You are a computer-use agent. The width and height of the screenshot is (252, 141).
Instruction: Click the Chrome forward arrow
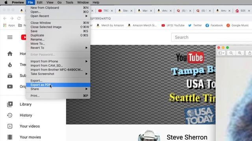[12, 18]
